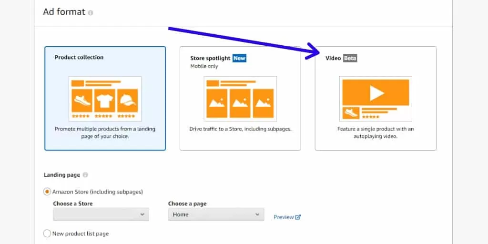Click the "Mobile only" text

click(204, 66)
